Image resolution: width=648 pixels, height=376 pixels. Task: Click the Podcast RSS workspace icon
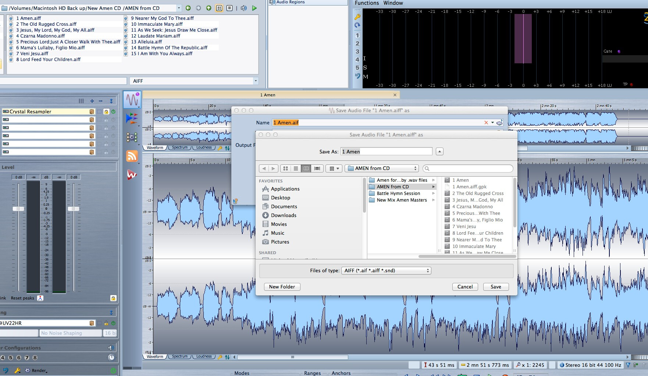(x=132, y=156)
